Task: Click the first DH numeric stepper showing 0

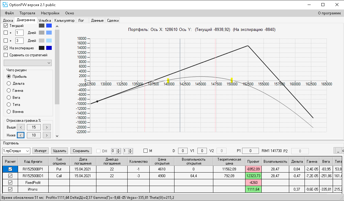Action: tap(116, 151)
